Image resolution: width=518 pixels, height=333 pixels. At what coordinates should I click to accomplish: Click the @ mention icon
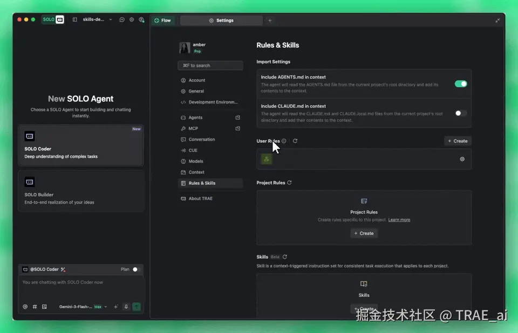tap(25, 307)
